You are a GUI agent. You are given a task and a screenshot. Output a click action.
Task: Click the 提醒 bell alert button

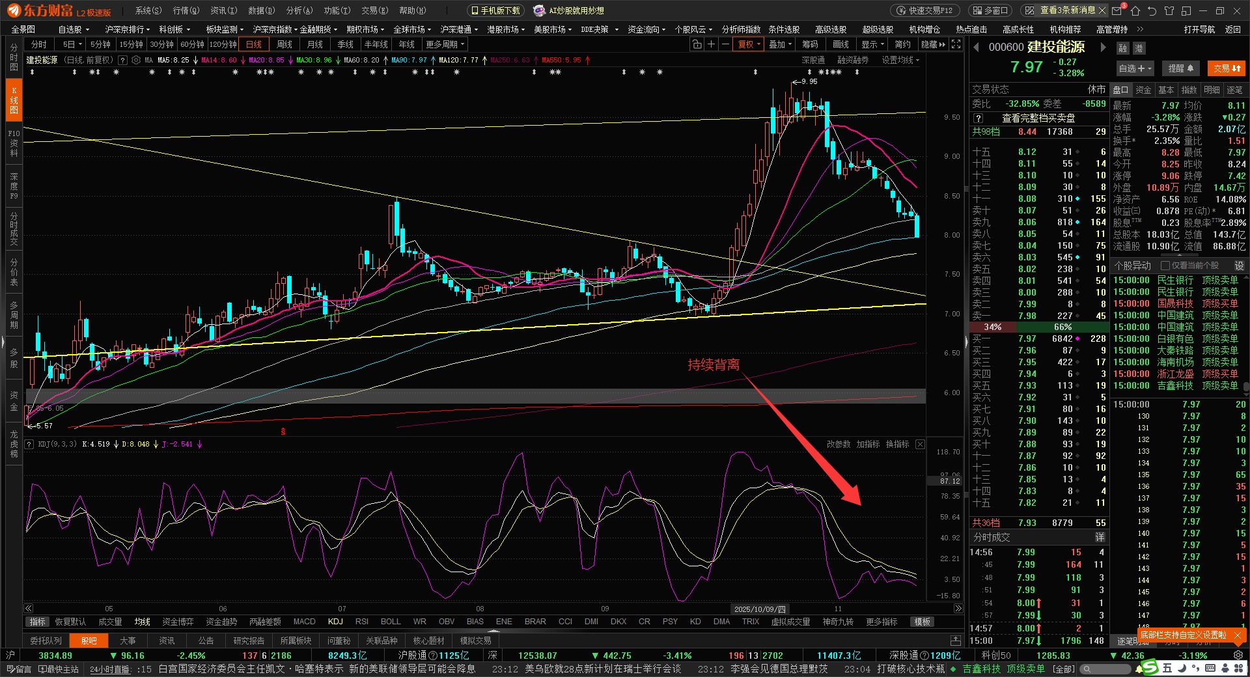(x=1180, y=68)
